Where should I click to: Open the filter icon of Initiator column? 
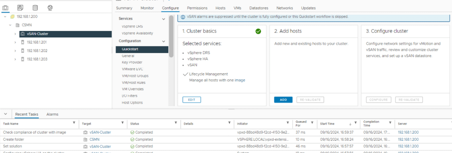[x=288, y=123]
